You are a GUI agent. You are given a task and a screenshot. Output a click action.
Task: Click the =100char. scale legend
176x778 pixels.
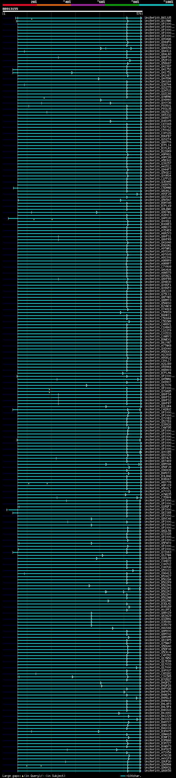pyautogui.click(x=131, y=776)
